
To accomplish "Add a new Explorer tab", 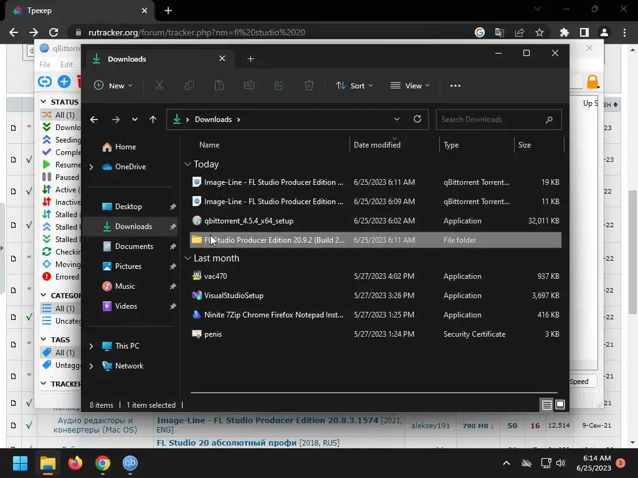I will 250,59.
